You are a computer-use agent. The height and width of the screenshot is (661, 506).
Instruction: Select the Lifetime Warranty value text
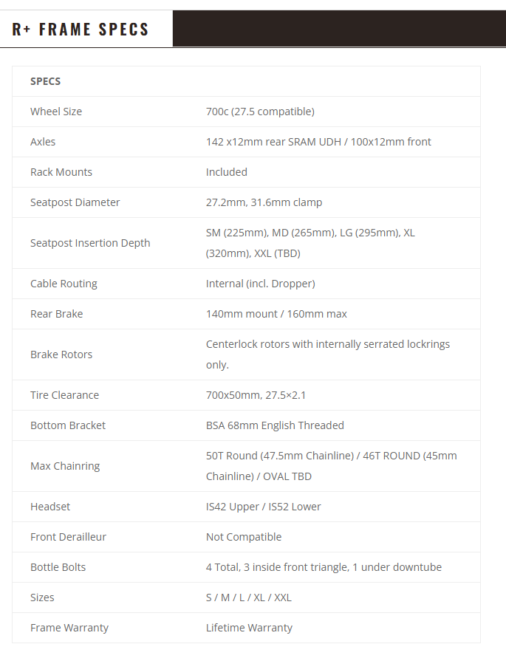coord(249,628)
